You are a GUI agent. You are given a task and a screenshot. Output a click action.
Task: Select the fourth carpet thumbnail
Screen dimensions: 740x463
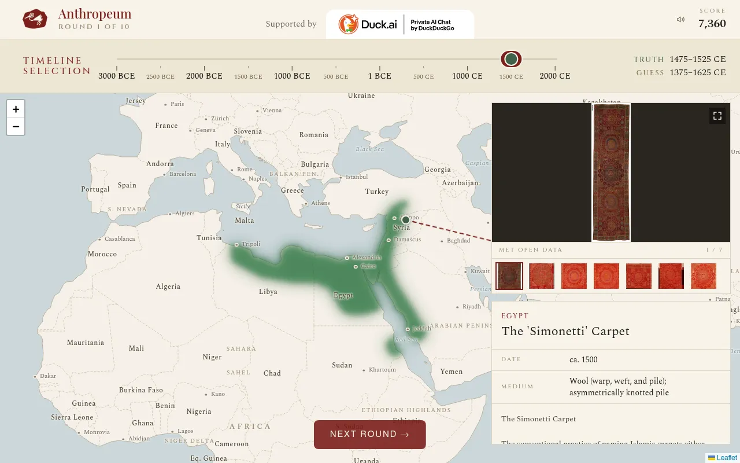(606, 276)
